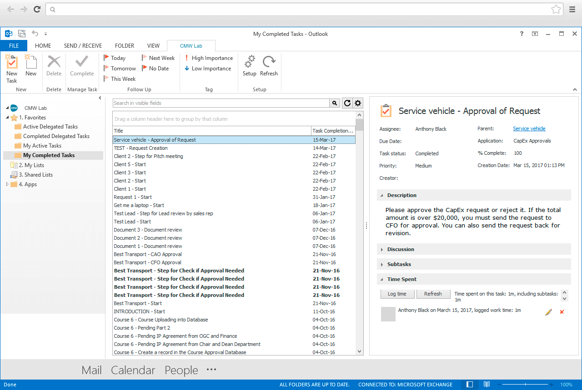Set follow-up flag to No Date
This screenshot has height=390, width=582.
tap(156, 69)
